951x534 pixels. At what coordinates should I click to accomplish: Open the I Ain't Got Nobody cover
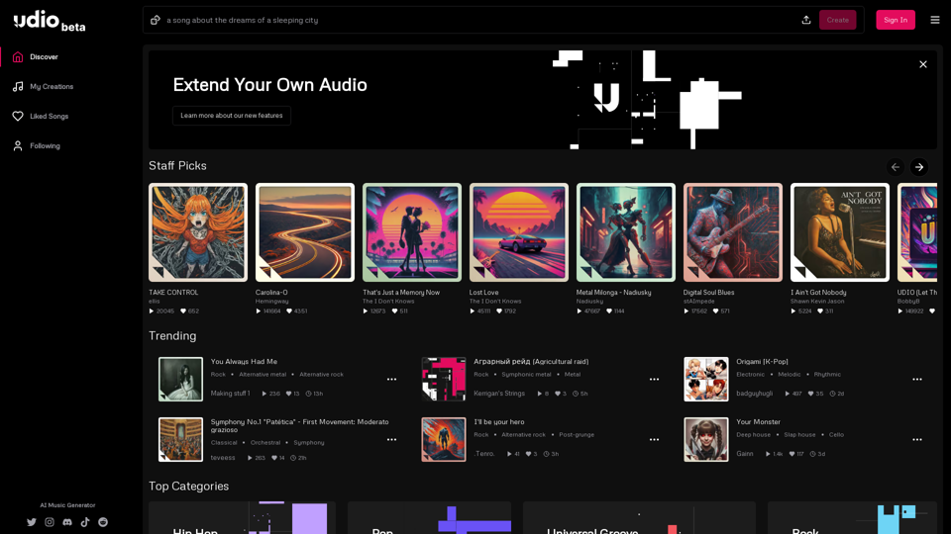point(839,232)
